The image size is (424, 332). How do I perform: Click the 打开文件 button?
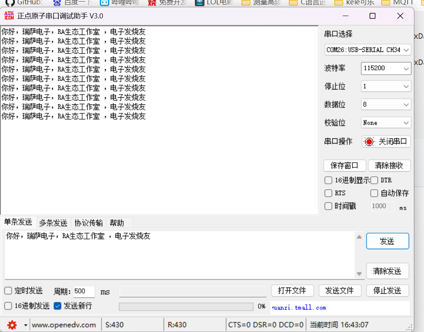point(292,291)
